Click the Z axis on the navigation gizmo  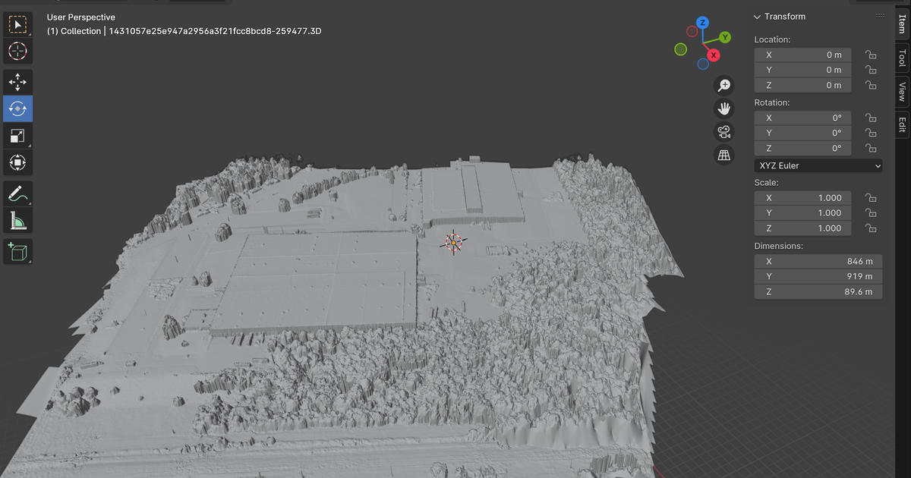tap(702, 23)
